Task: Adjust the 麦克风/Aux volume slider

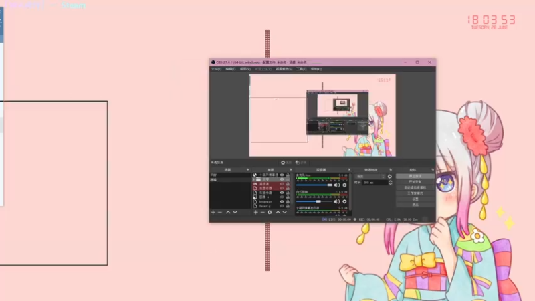Action: point(314,185)
